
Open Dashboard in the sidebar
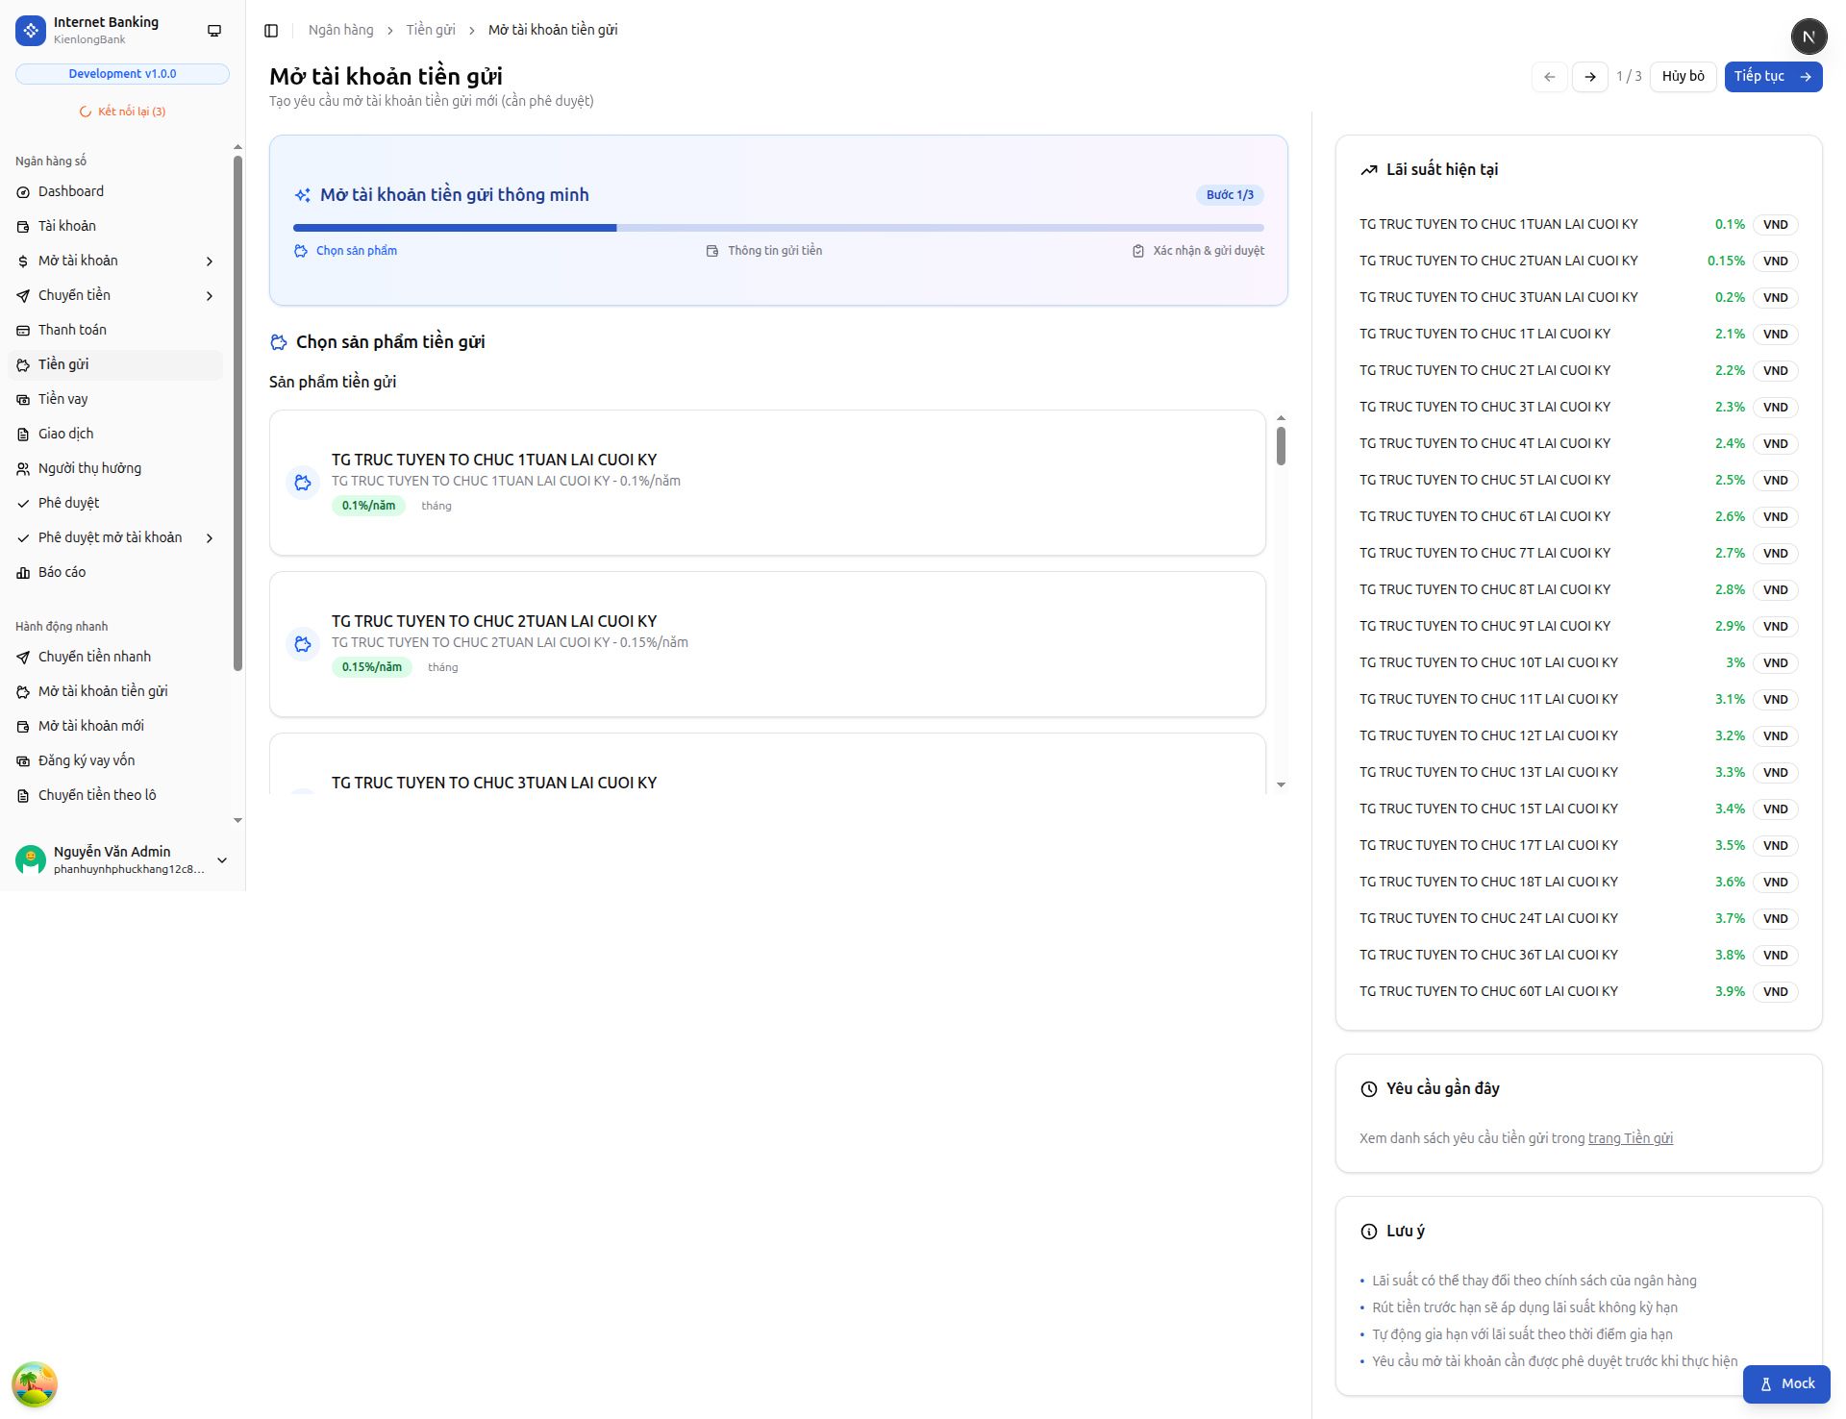pos(115,192)
